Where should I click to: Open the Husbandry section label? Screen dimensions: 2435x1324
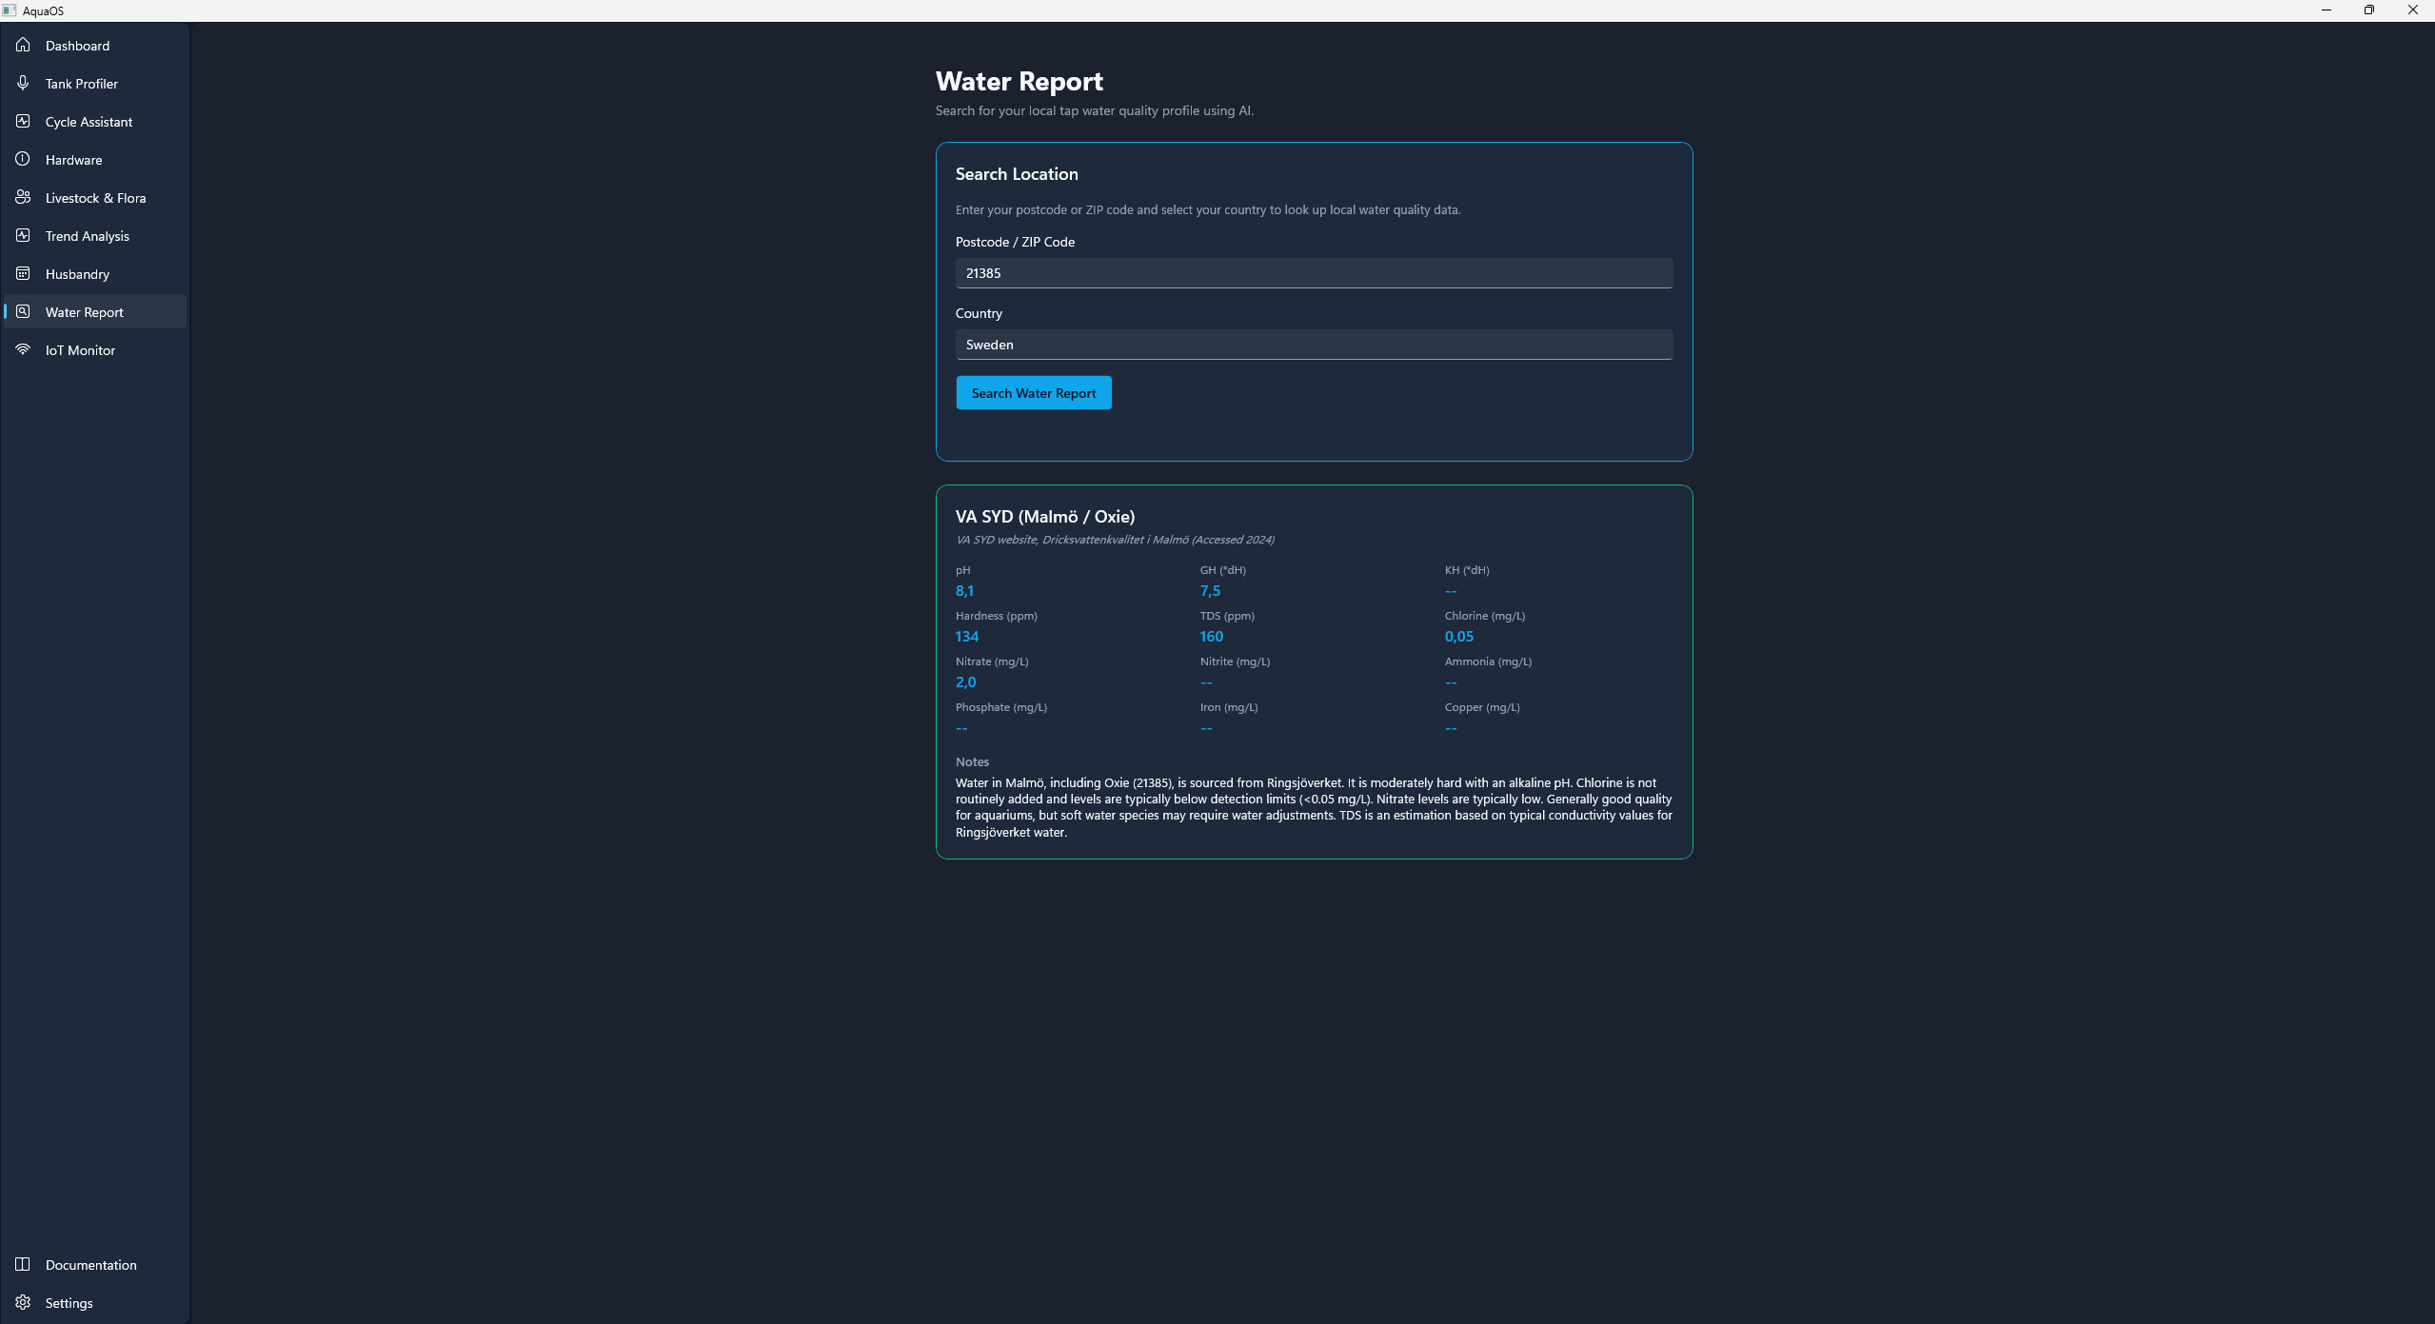click(x=77, y=274)
